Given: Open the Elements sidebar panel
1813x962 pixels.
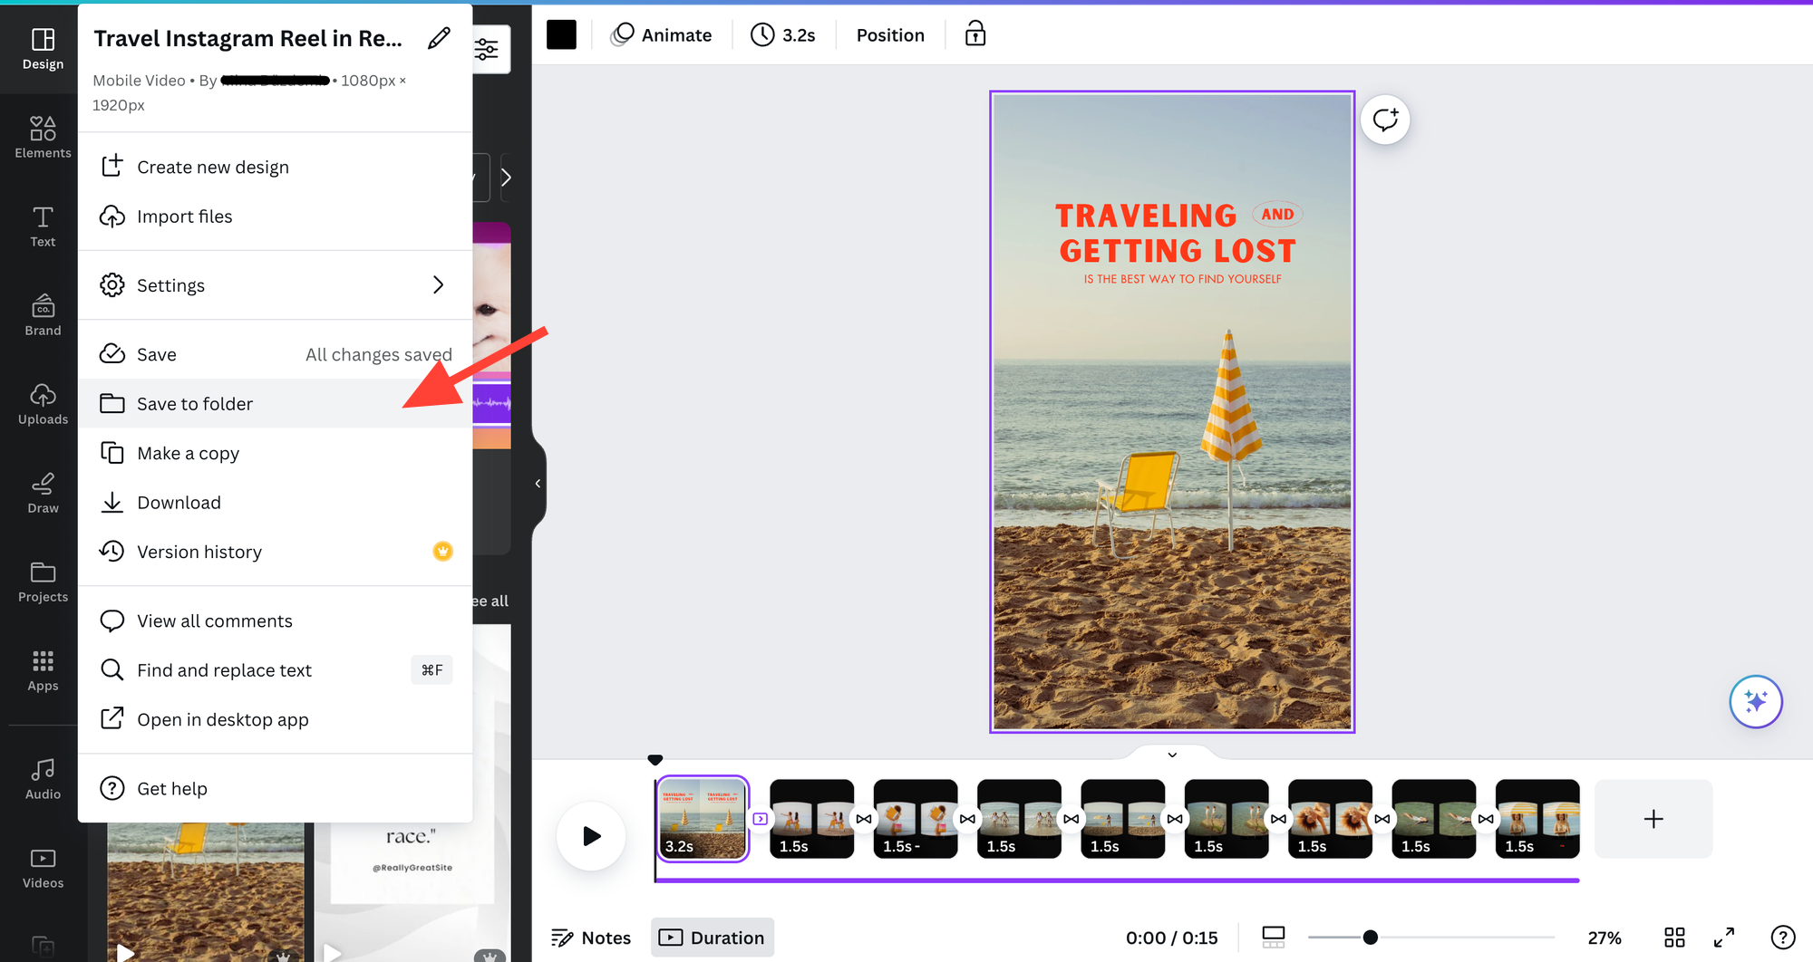Looking at the screenshot, I should [x=43, y=138].
